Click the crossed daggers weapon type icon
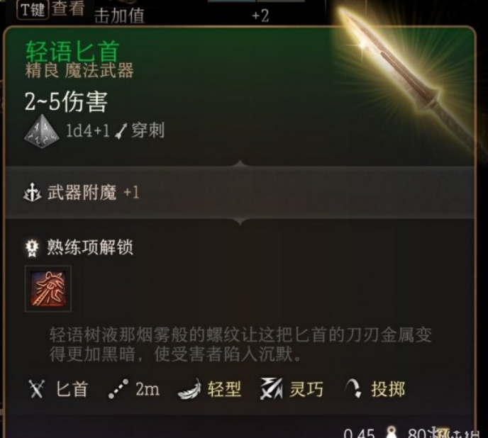Image resolution: width=488 pixels, height=438 pixels. (x=37, y=389)
